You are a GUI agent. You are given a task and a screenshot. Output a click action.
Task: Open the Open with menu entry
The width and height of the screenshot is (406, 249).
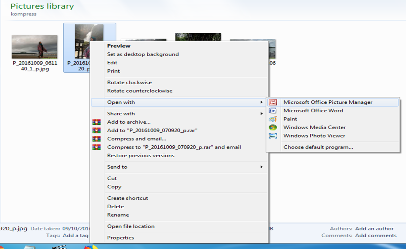[x=179, y=102]
